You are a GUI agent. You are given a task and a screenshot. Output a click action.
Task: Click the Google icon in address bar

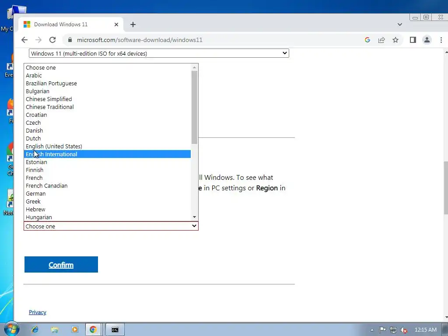[x=367, y=40]
